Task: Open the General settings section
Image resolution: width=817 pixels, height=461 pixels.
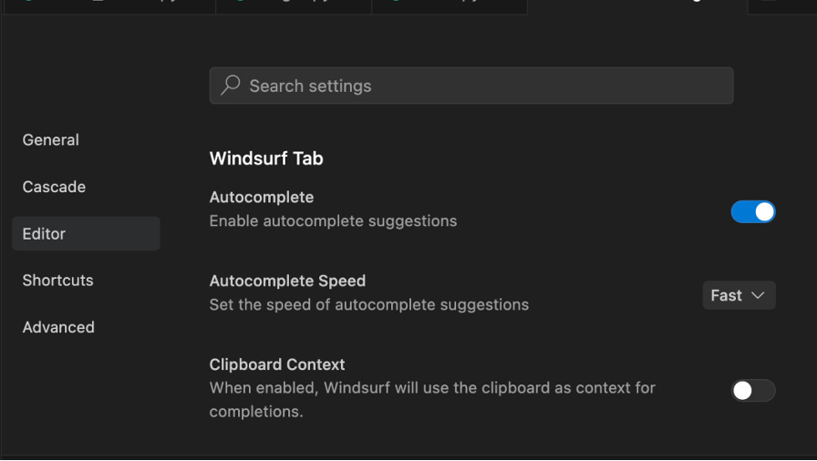Action: [51, 139]
